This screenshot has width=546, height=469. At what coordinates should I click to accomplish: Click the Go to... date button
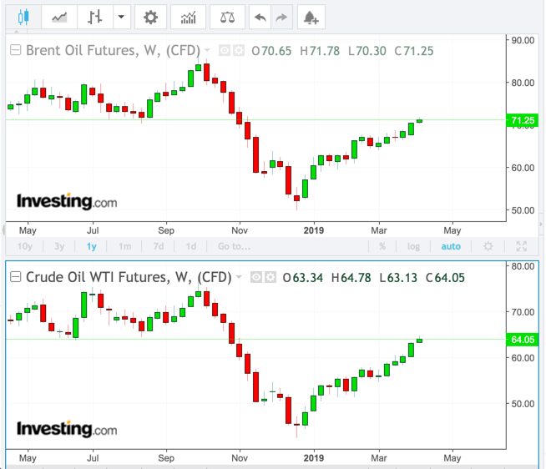point(234,246)
